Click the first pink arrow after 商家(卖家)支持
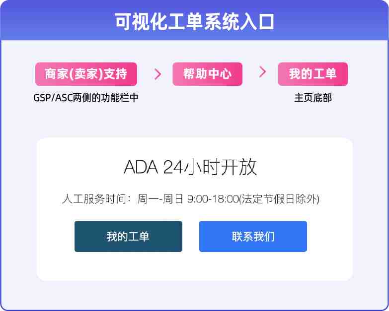The width and height of the screenshot is (389, 311). [157, 74]
